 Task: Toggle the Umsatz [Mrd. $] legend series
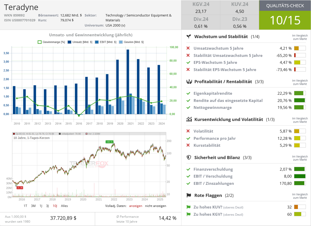pyautogui.click(x=80, y=42)
